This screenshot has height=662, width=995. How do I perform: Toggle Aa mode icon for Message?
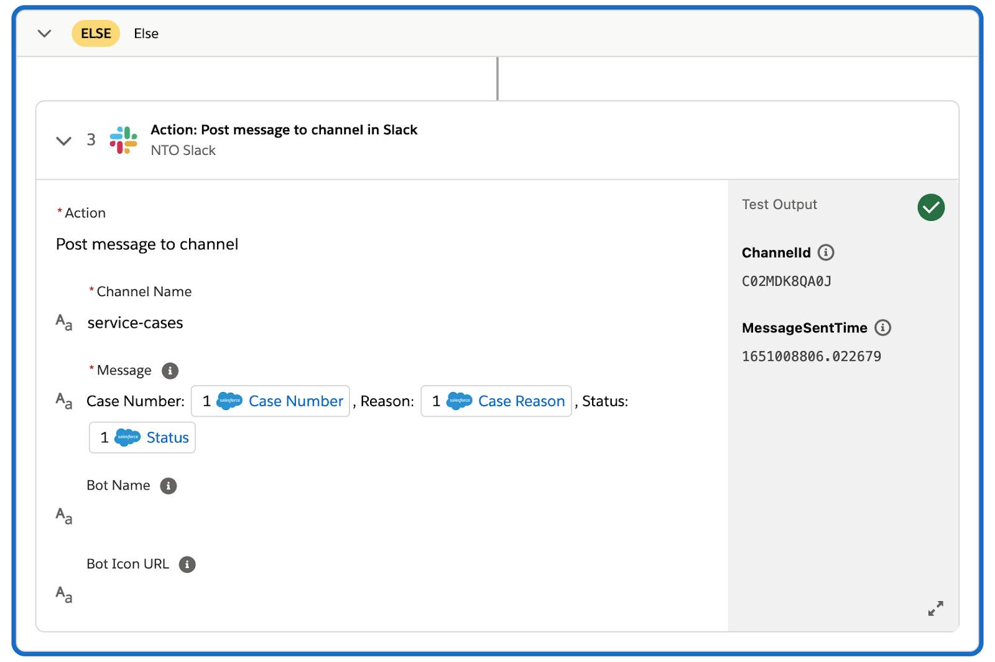64,401
